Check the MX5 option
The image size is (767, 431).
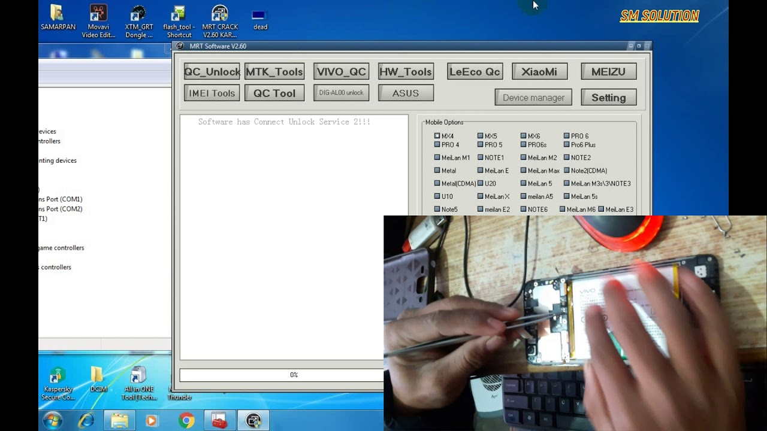click(480, 136)
